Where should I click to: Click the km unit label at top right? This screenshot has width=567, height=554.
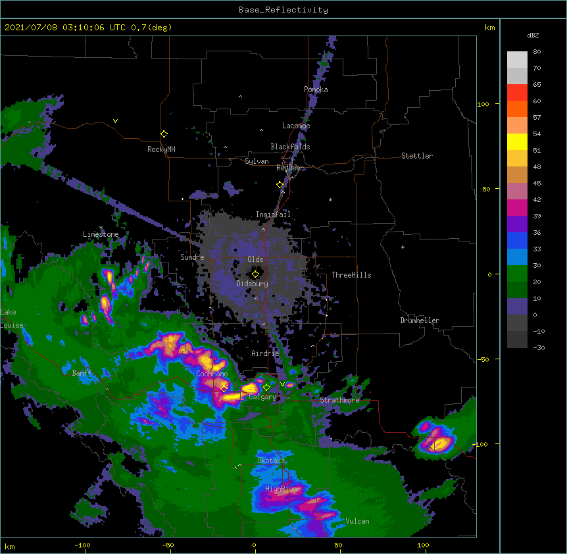[490, 28]
